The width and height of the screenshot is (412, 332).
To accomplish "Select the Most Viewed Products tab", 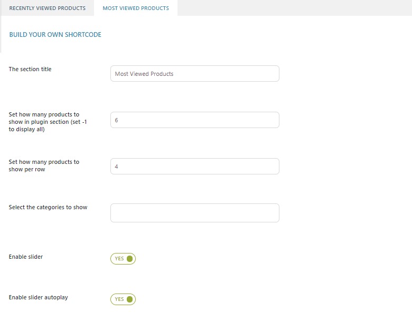I will click(136, 8).
